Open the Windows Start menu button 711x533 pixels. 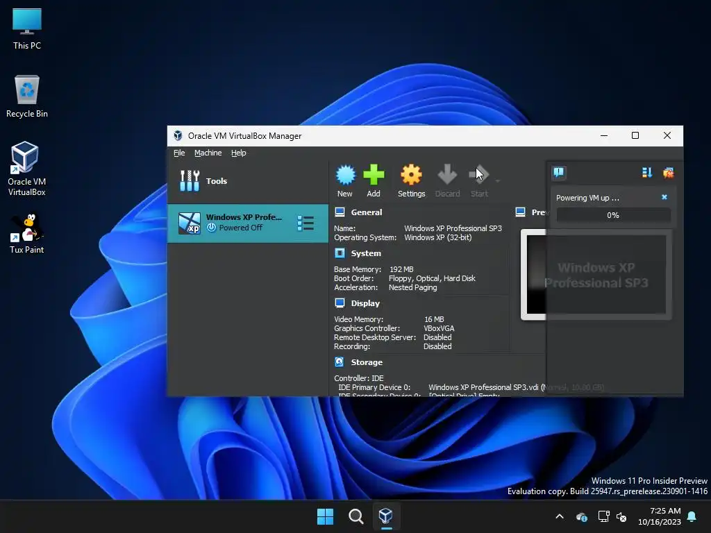[325, 516]
